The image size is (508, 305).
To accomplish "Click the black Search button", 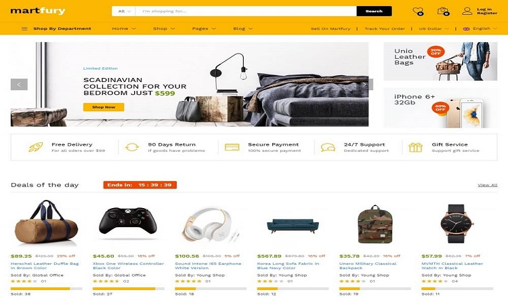I will (374, 11).
